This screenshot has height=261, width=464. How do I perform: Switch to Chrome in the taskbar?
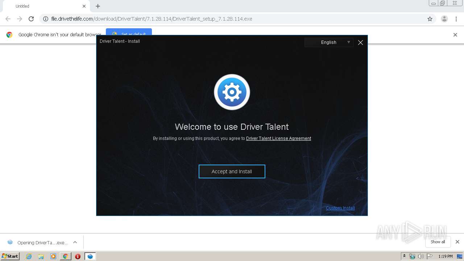tap(65, 256)
